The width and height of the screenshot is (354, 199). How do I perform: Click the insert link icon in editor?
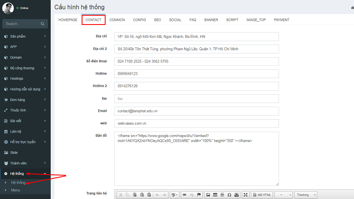[185, 194]
